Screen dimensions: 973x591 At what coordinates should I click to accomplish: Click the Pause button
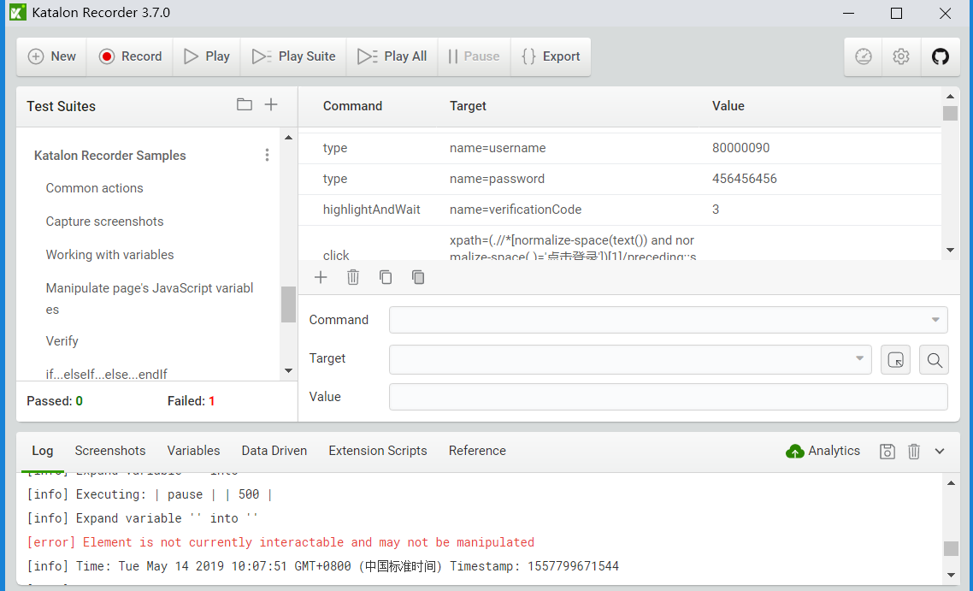point(474,56)
